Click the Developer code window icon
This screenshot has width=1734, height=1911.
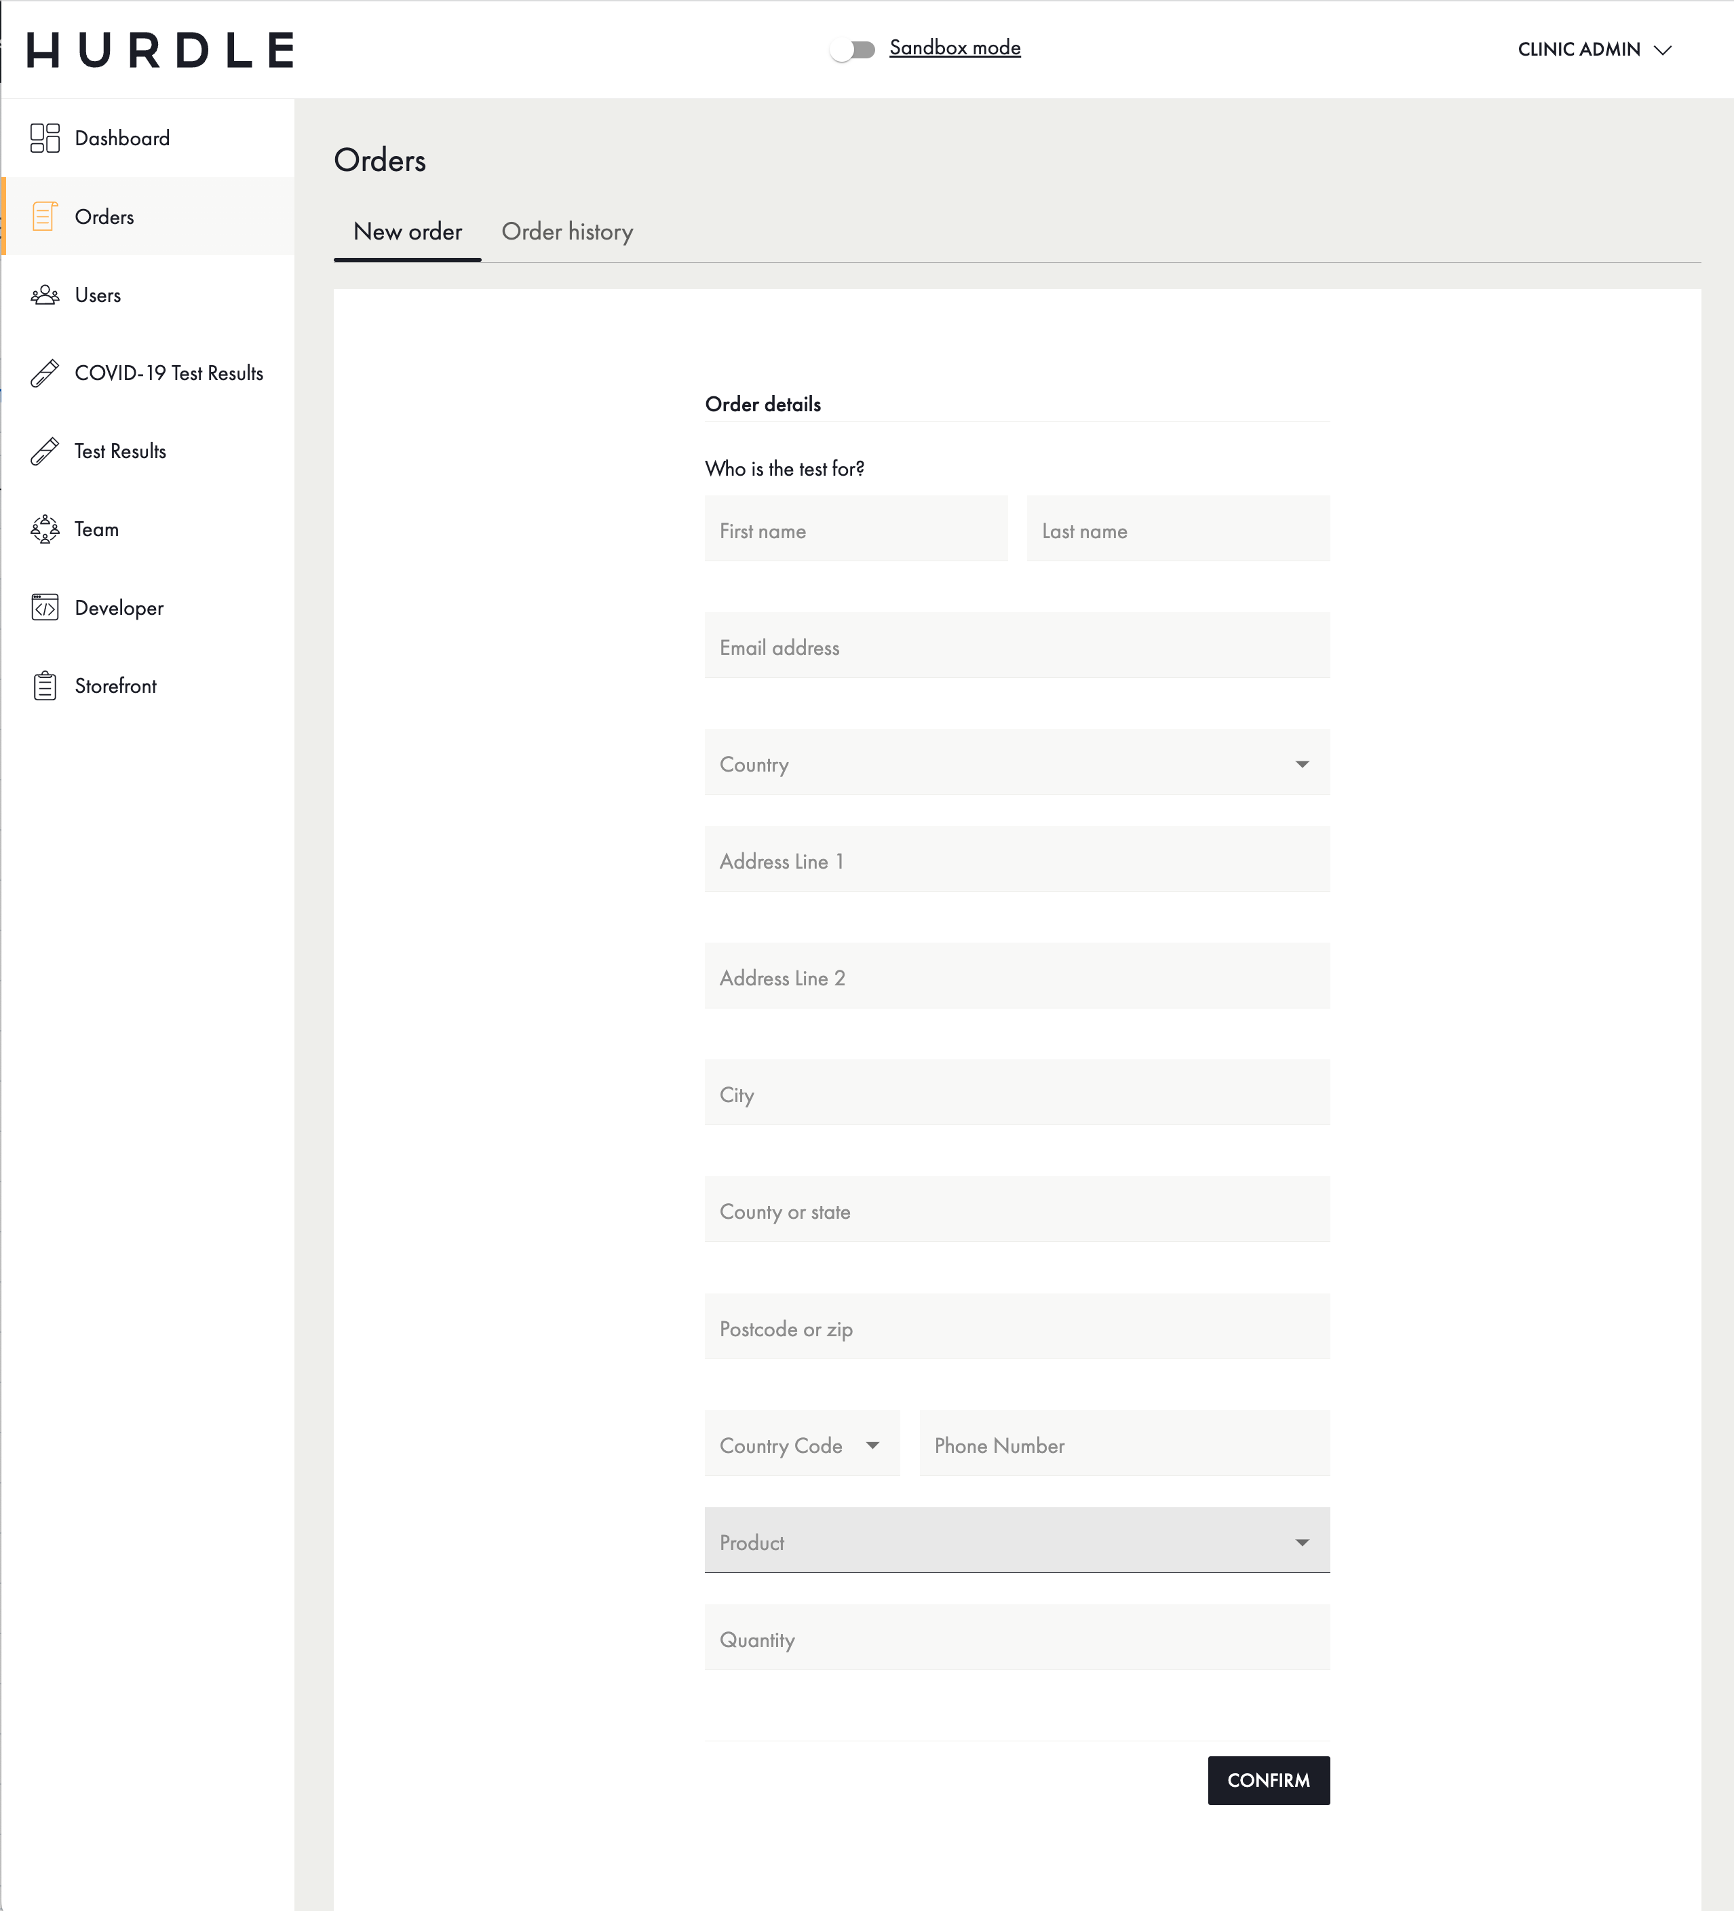(45, 607)
